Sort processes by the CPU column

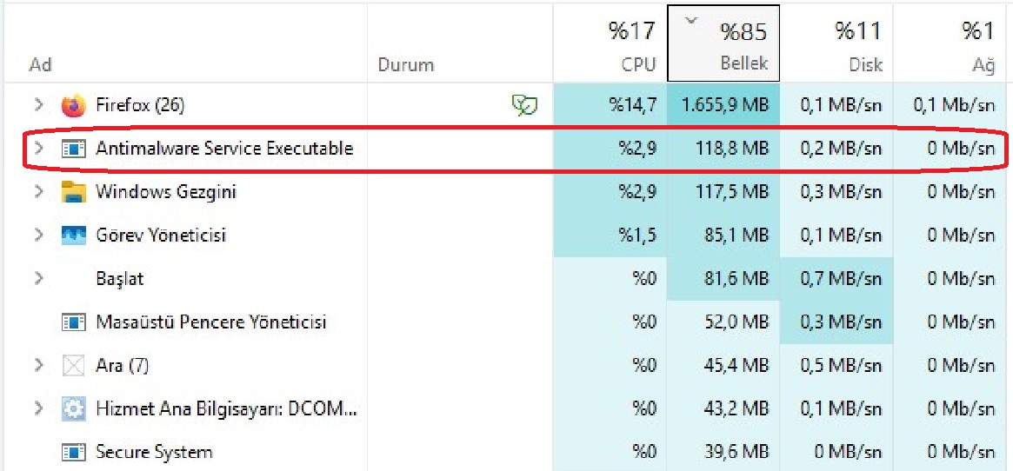[630, 48]
